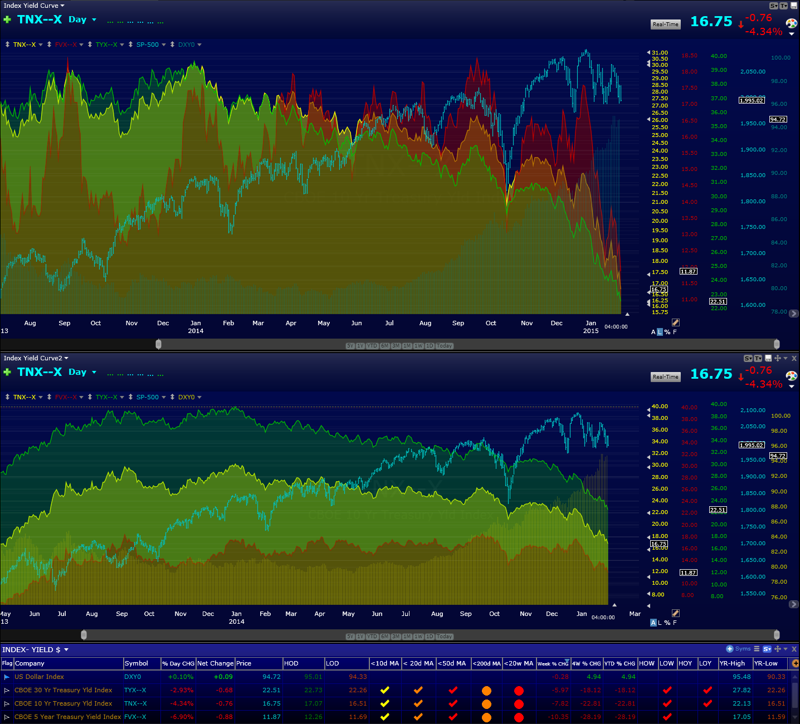
Task: Click the TYX--X symbol in watchlist
Action: pyautogui.click(x=135, y=691)
